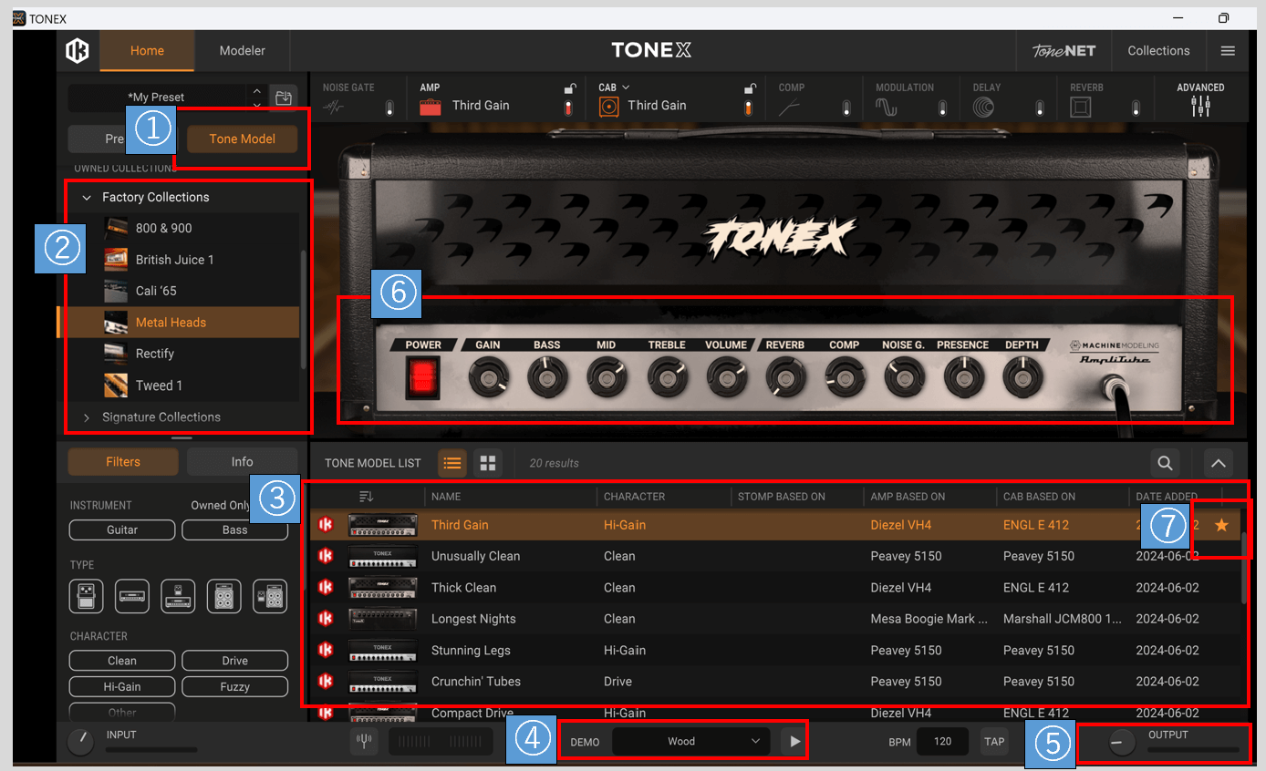This screenshot has height=771, width=1266.
Task: Toggle the Reverb module power switch
Action: click(1136, 108)
